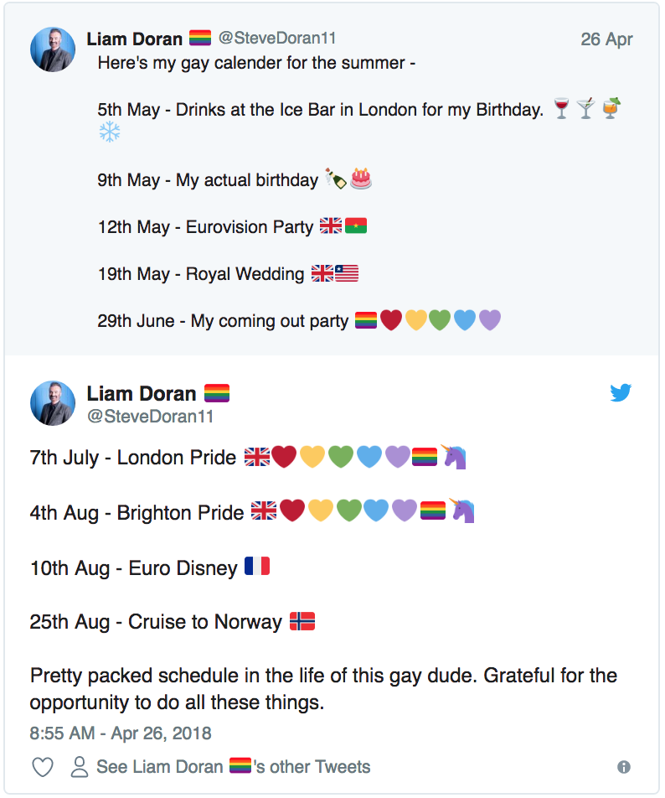Click the unicorn emoji after London Pride
This screenshot has height=798, width=665.
[x=454, y=457]
